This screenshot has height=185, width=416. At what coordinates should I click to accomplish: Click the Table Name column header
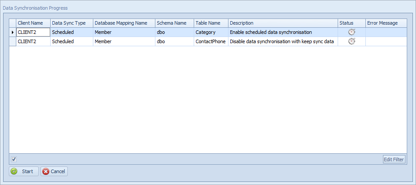[x=211, y=23]
